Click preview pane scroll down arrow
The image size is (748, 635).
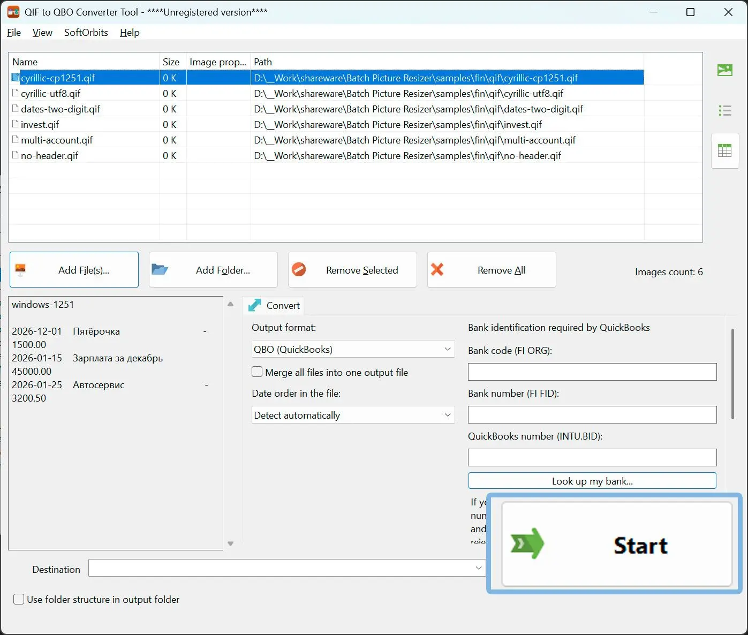[x=231, y=543]
